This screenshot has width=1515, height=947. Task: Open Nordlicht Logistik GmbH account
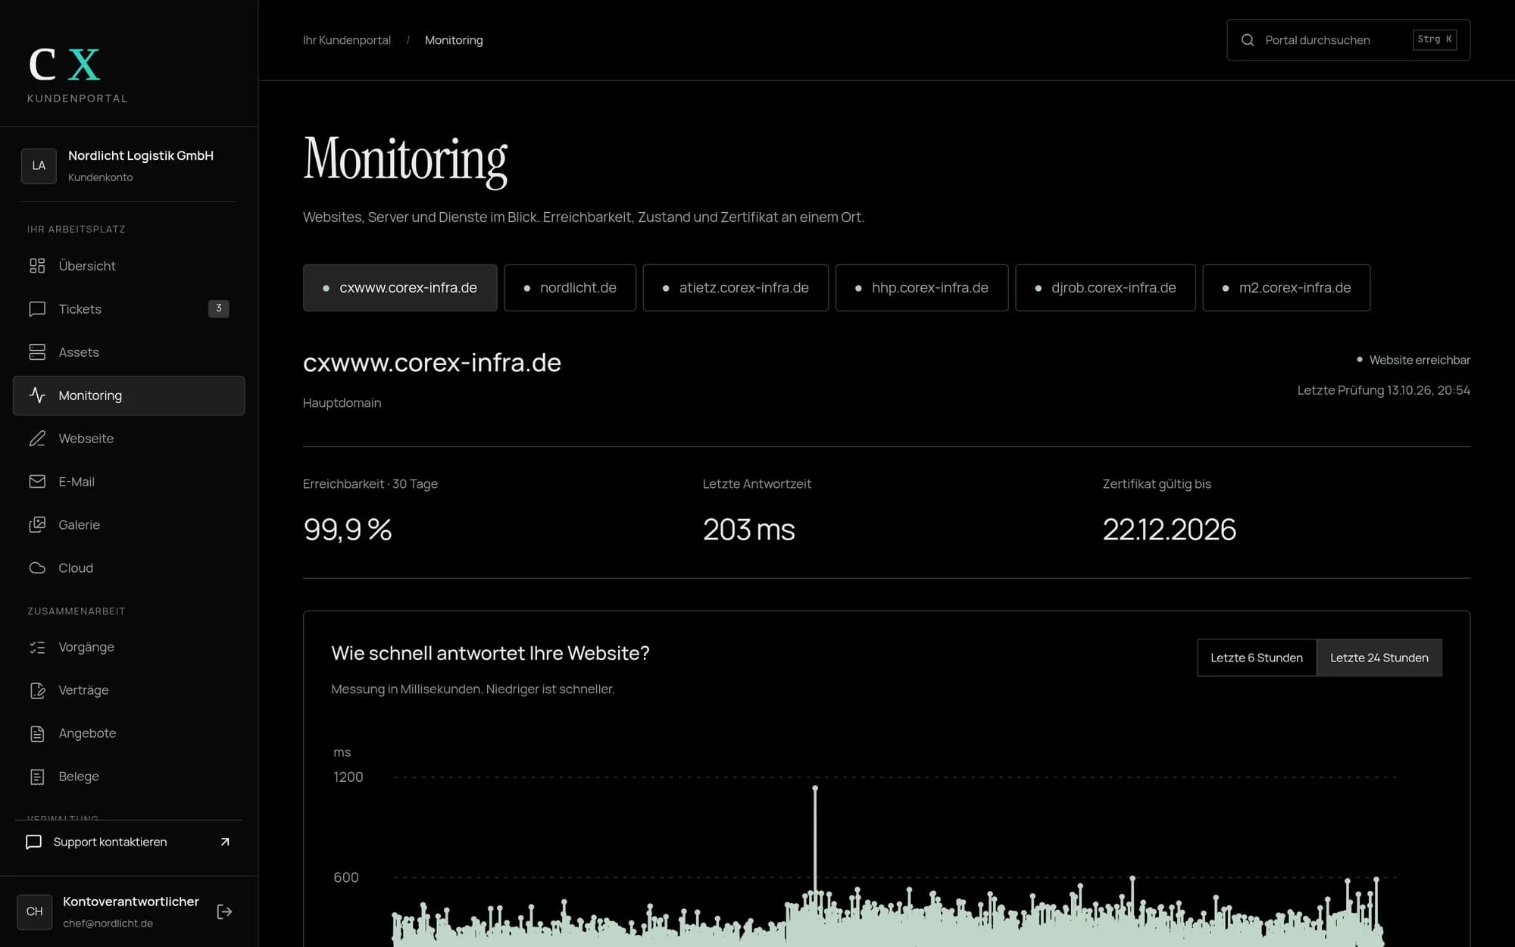tap(129, 165)
